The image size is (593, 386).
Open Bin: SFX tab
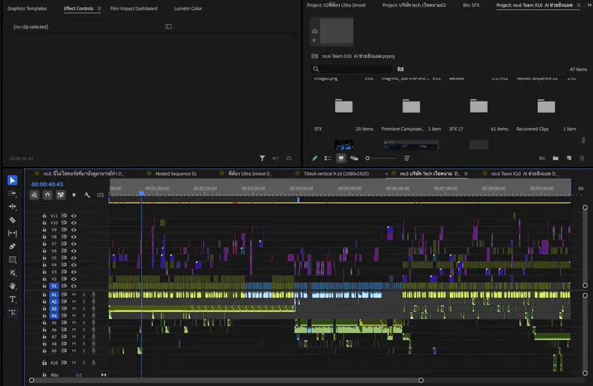point(471,5)
